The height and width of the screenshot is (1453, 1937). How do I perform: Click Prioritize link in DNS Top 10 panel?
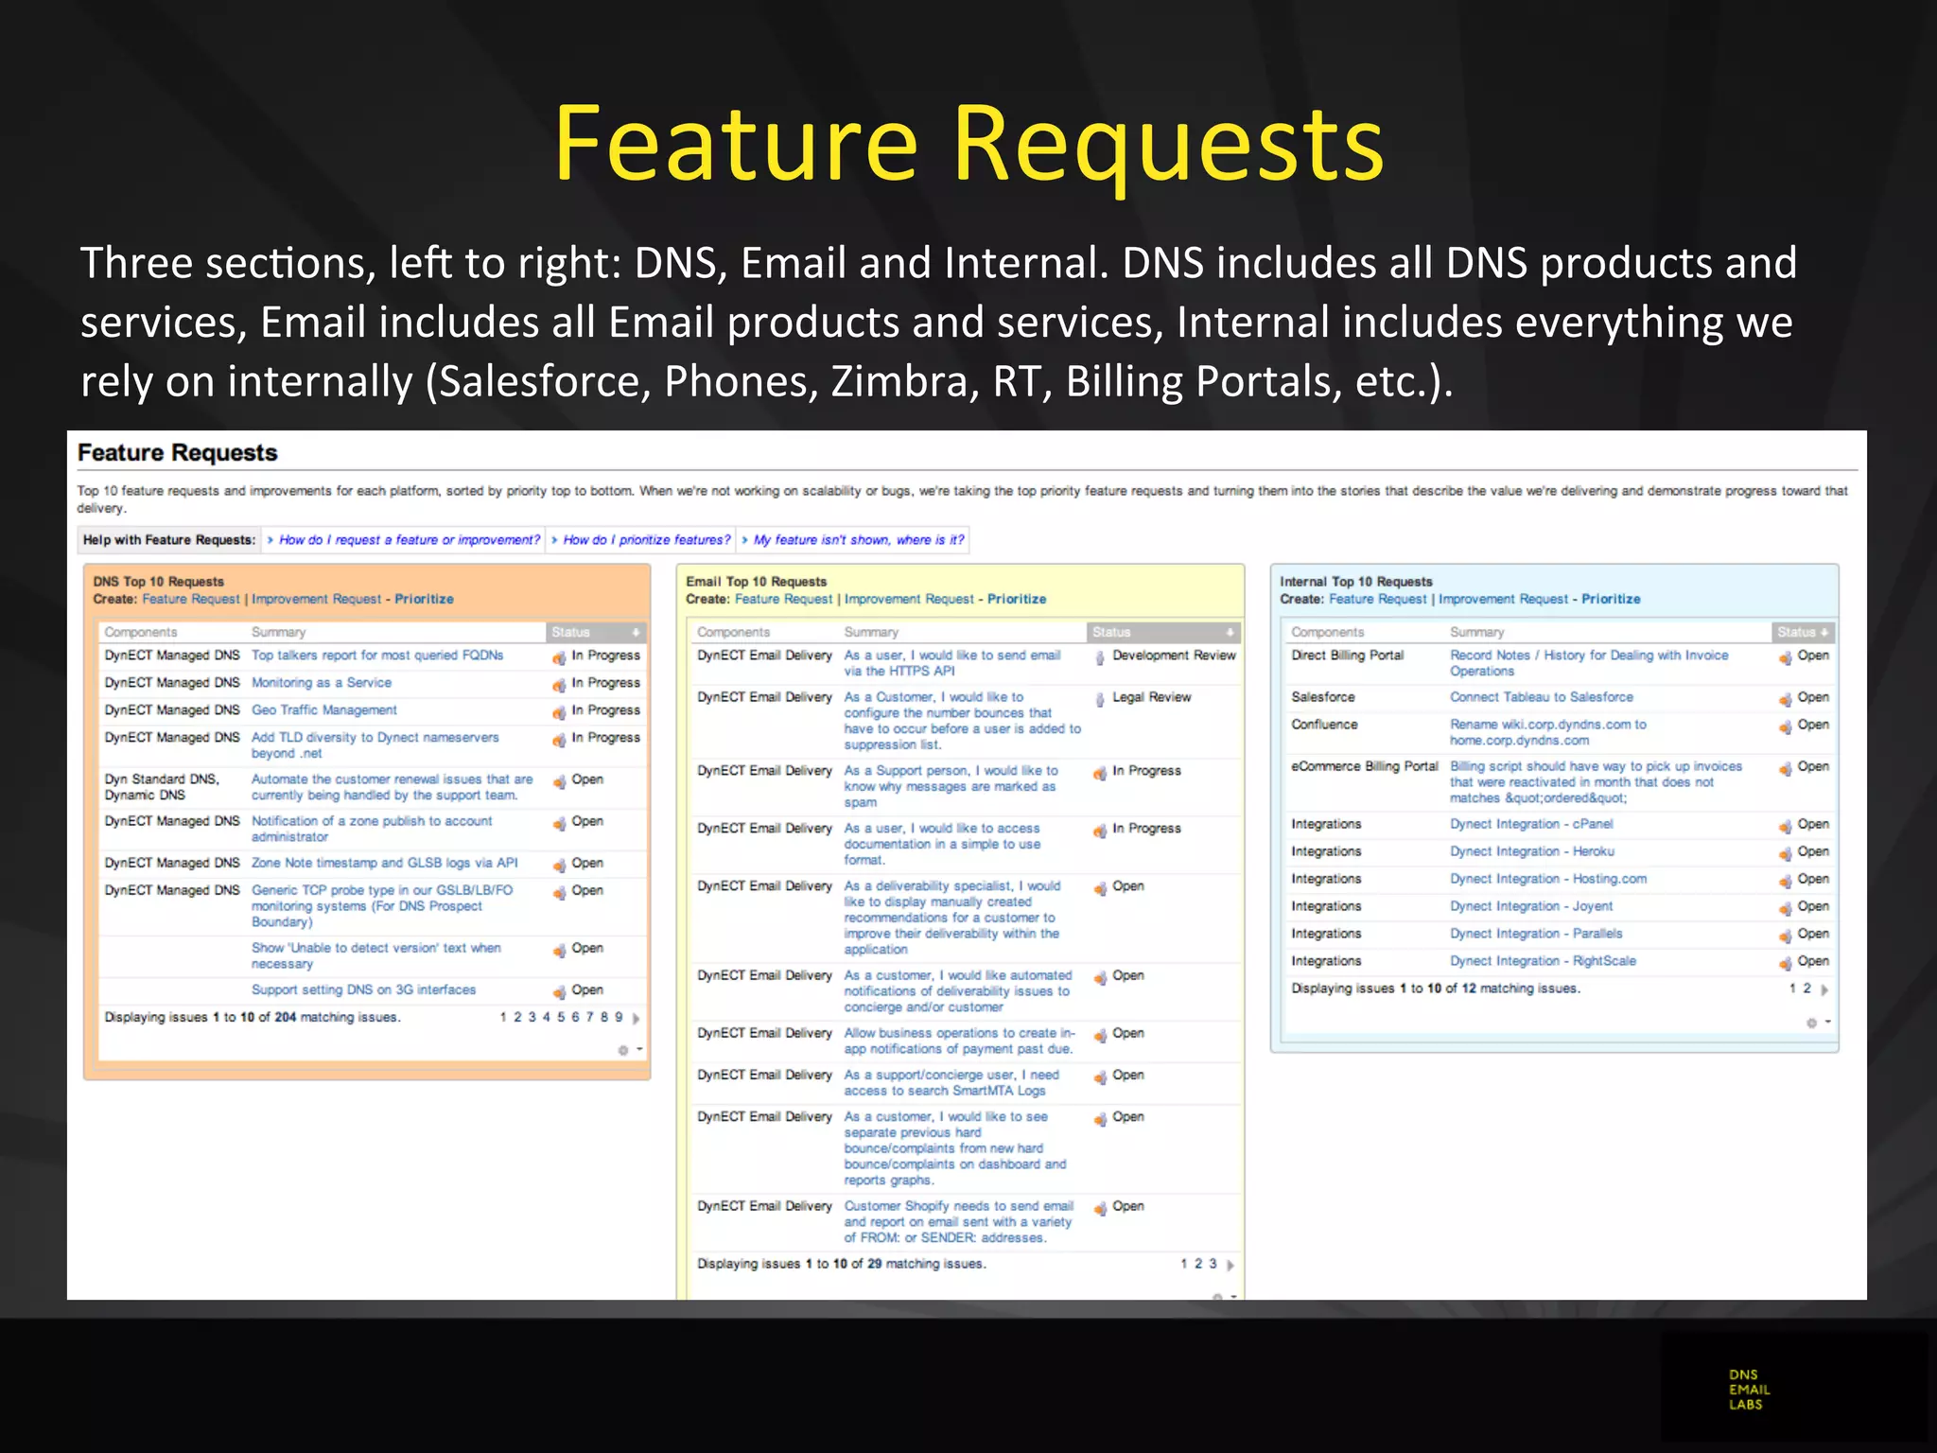[x=424, y=600]
